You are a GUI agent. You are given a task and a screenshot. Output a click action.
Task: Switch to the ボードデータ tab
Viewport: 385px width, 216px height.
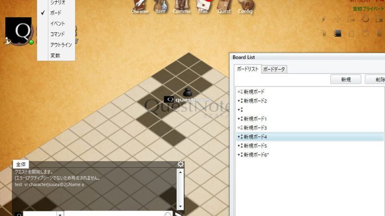[x=274, y=69]
